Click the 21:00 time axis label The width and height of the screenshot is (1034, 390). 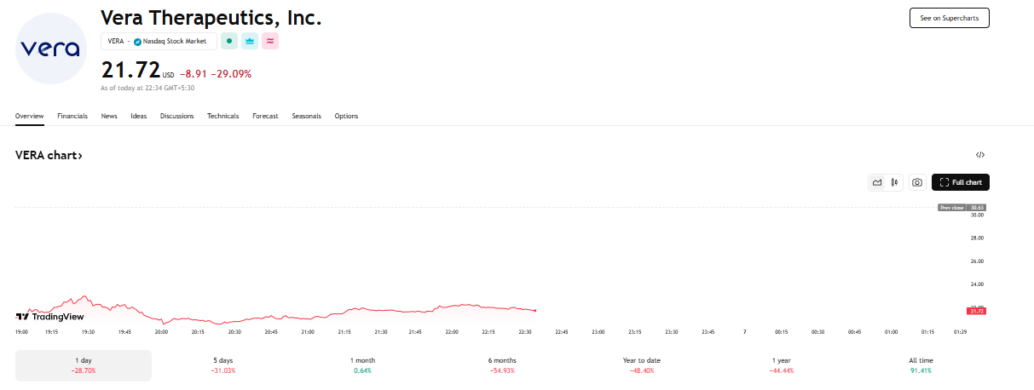[307, 331]
